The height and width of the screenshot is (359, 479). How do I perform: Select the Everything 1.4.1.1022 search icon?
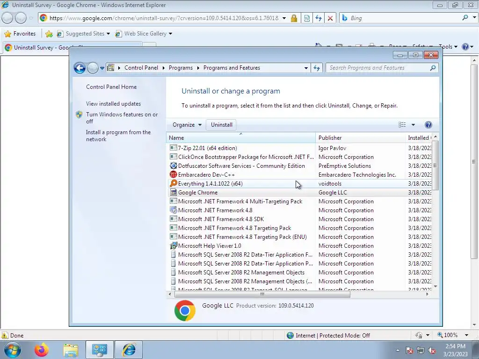pyautogui.click(x=173, y=183)
